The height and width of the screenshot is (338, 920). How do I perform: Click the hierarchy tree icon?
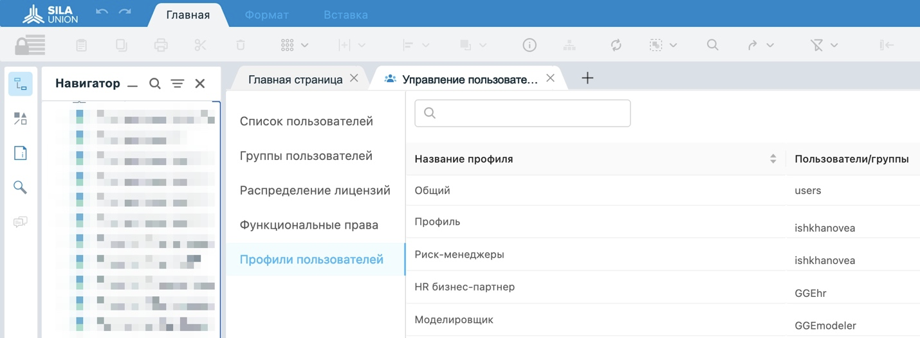[569, 45]
